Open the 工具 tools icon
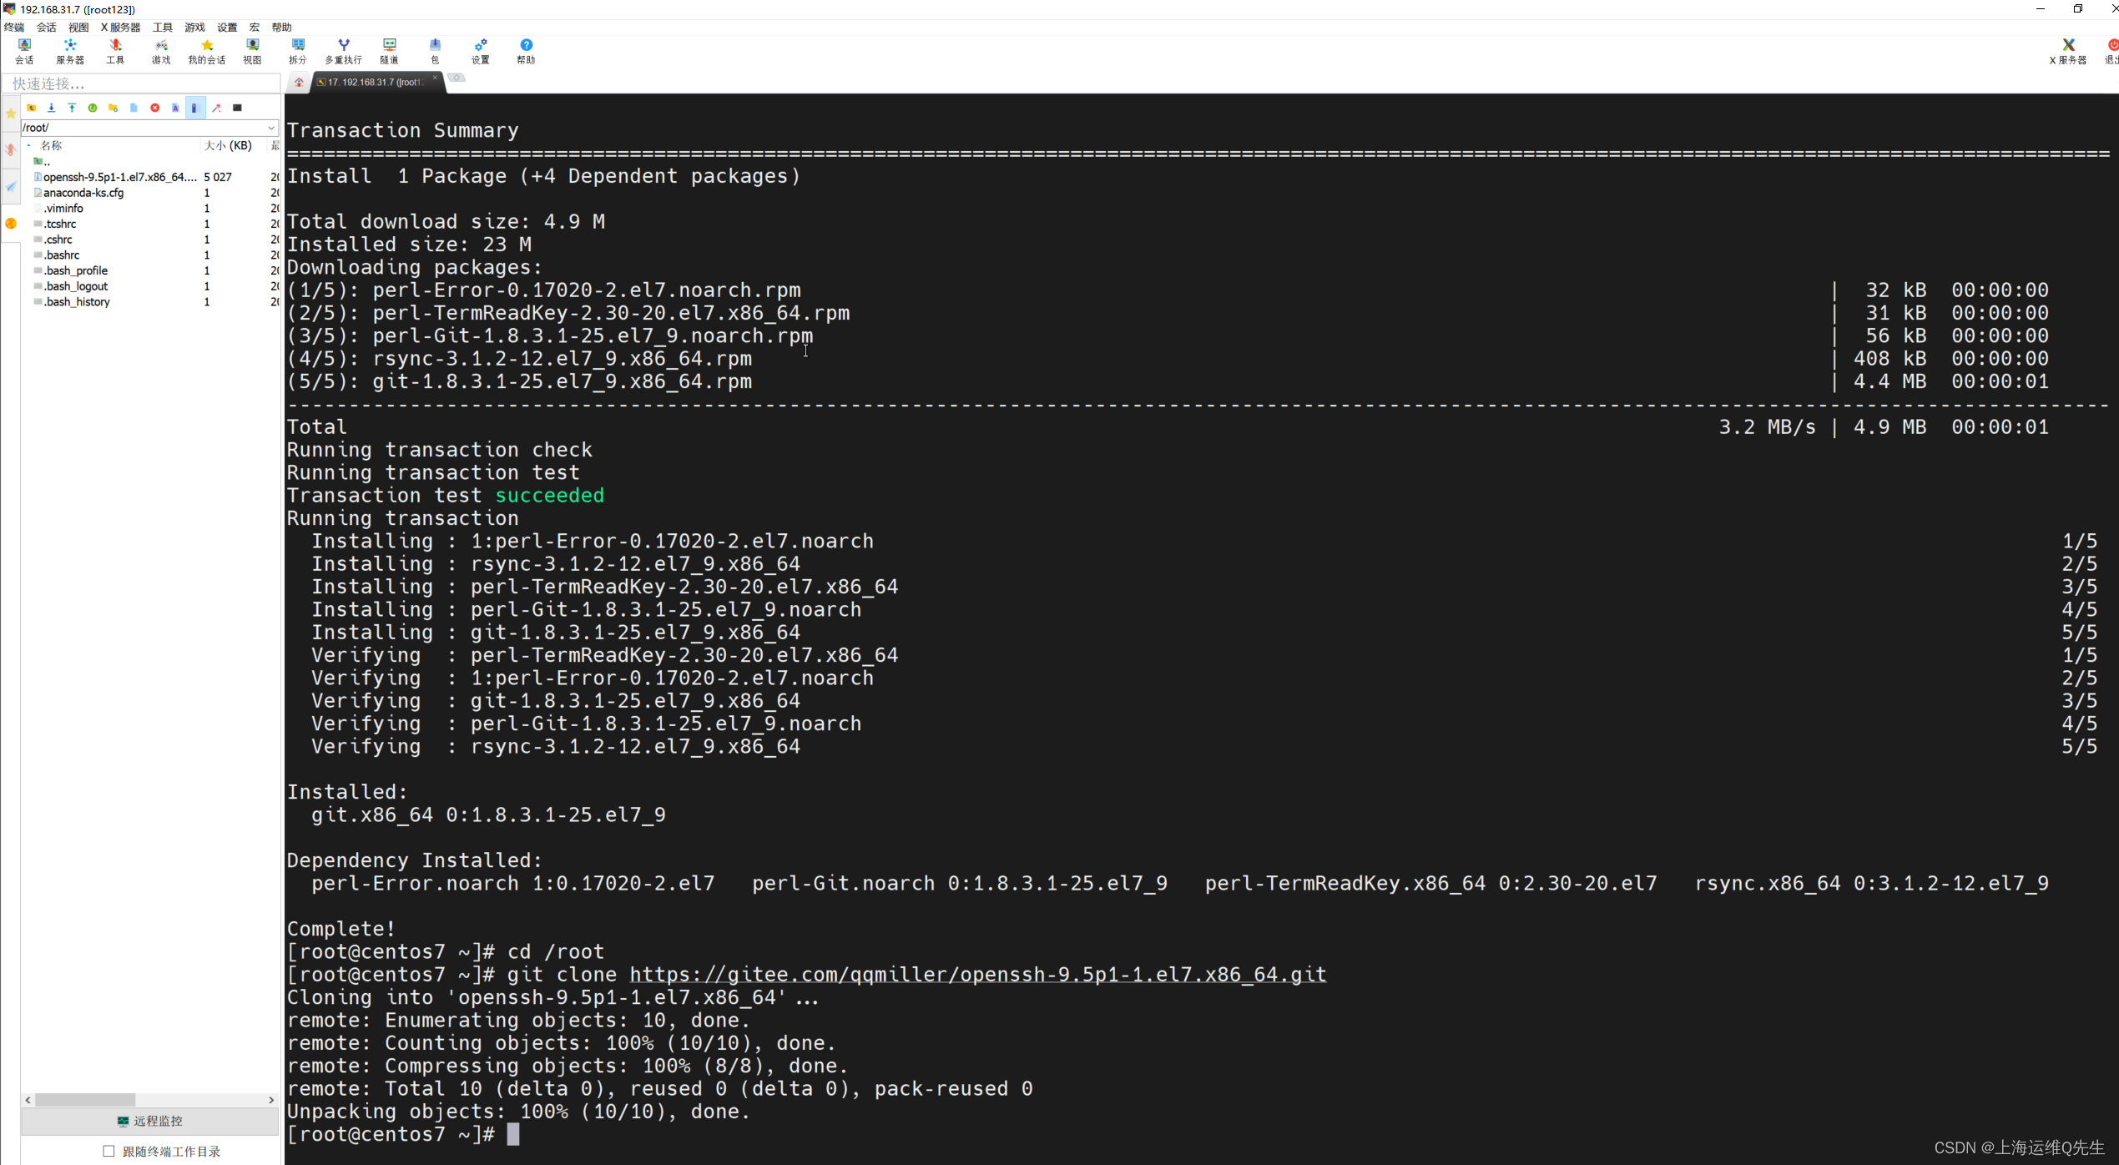Image resolution: width=2119 pixels, height=1165 pixels. point(115,50)
